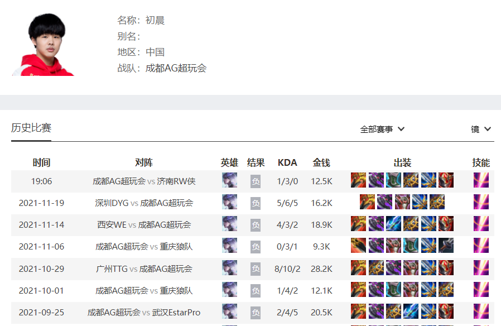Click gold value 9.3K
This screenshot has width=501, height=326.
321,246
